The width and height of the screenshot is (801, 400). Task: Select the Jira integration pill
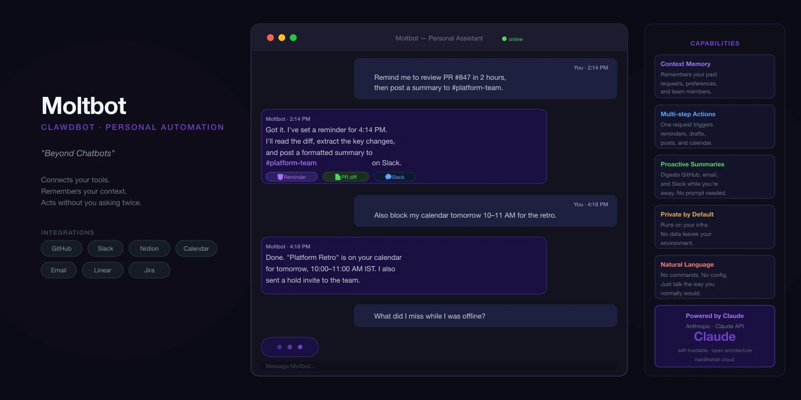pyautogui.click(x=149, y=270)
